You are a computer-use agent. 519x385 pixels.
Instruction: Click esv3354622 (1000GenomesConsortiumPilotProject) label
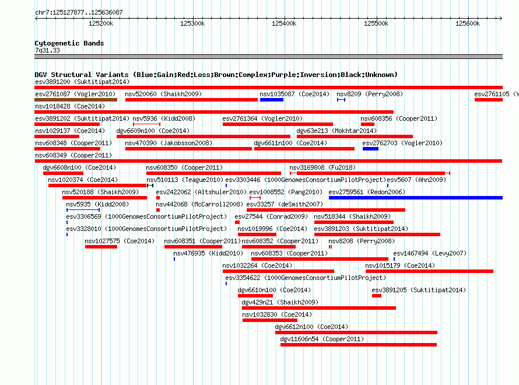pos(306,278)
